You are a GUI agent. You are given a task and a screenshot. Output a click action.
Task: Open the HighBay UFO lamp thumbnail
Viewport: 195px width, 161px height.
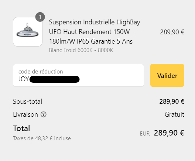(28, 32)
